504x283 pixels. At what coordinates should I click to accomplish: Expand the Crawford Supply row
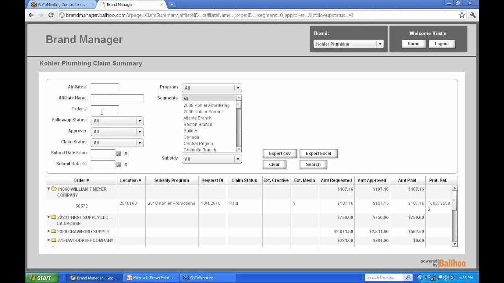[49, 231]
